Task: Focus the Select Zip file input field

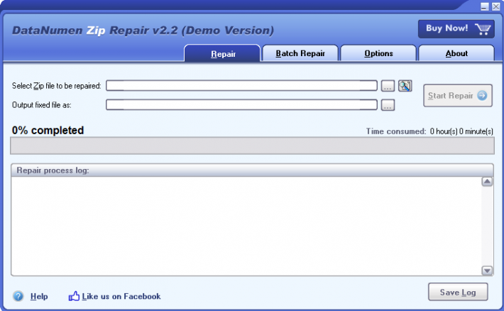Action: (241, 85)
